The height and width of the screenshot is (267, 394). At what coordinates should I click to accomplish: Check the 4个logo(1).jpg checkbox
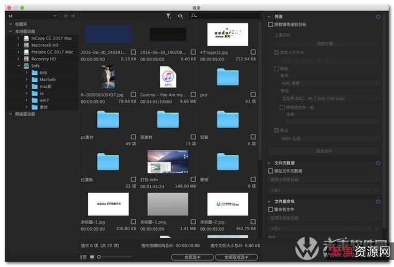pos(253,52)
